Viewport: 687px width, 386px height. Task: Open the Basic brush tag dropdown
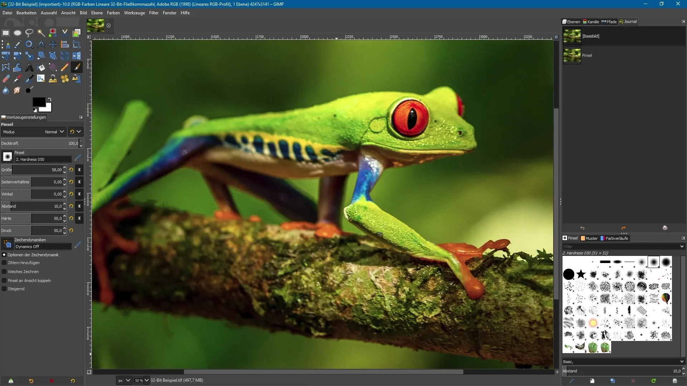624,362
